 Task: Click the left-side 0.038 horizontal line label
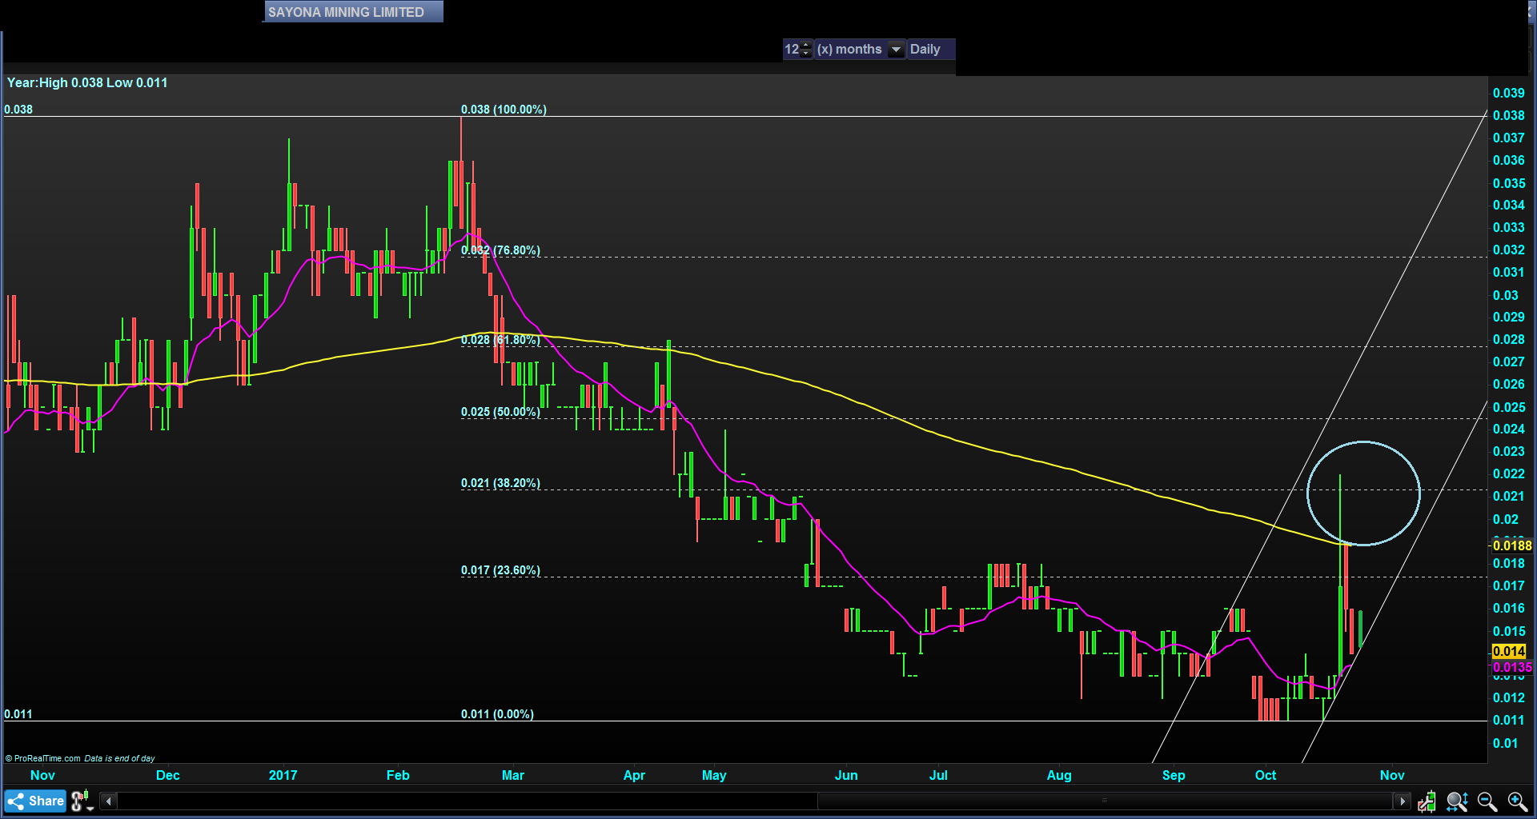coord(18,110)
